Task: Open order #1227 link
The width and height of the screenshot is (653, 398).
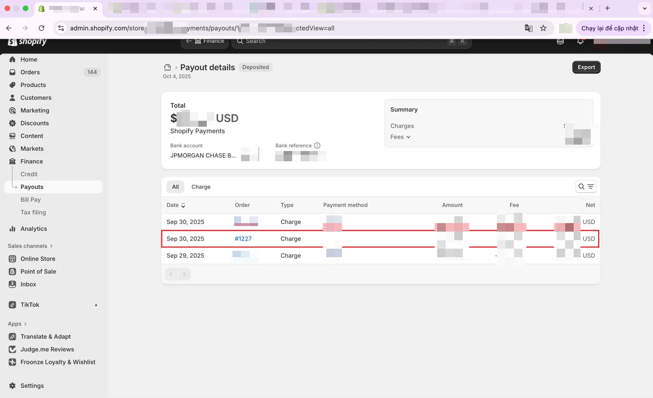Action: 243,239
